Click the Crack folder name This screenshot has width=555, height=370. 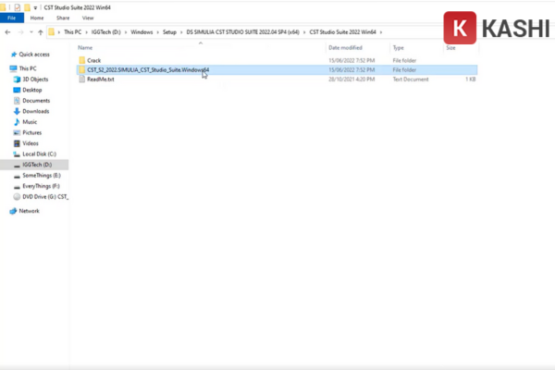coord(93,60)
